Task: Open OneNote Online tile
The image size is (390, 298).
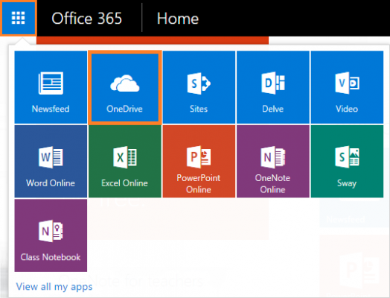Action: coord(273,162)
